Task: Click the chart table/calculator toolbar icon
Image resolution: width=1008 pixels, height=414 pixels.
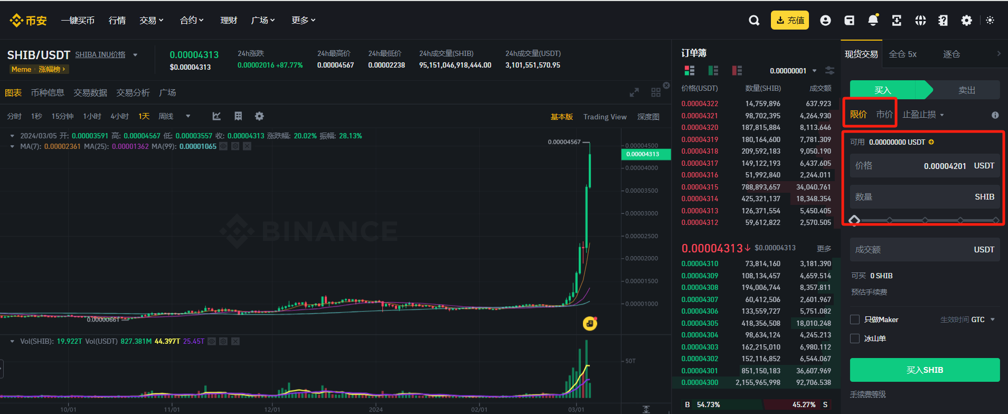Action: [x=238, y=116]
